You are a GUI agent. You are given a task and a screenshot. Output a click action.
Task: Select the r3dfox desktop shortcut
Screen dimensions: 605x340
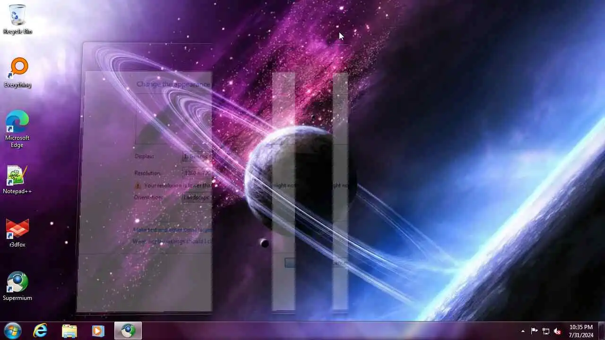[x=17, y=233]
